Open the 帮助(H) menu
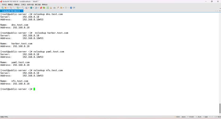This screenshot has height=119, width=221. 45,5
